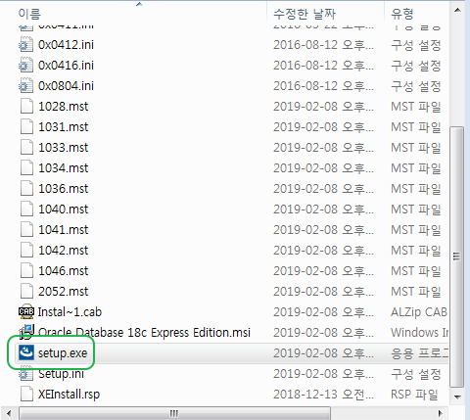The image size is (470, 420).
Task: Click the 0x0804.ini config file icon
Action: click(x=26, y=86)
